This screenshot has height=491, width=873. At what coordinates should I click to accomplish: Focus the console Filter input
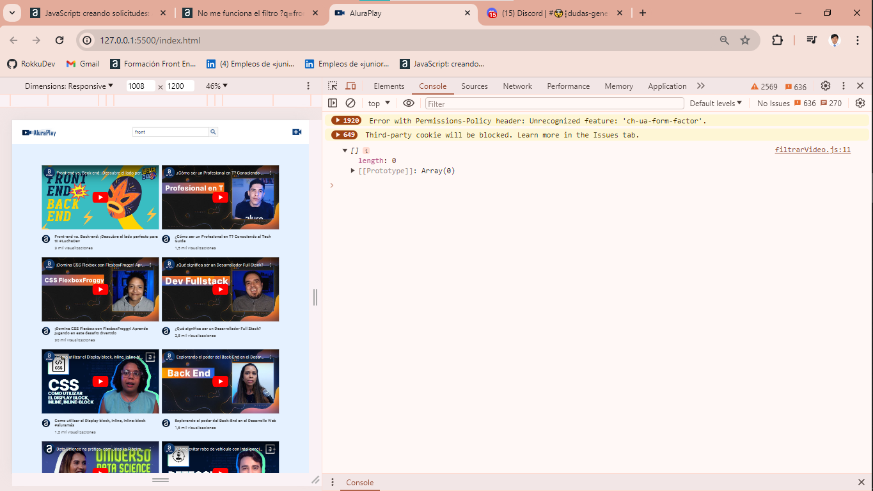[x=554, y=104]
